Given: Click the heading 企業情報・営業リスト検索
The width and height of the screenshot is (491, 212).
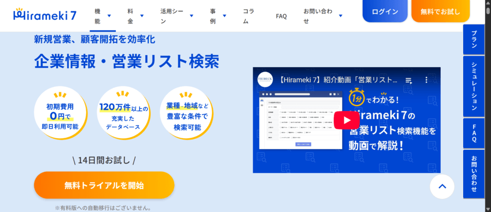Looking at the screenshot, I should [x=127, y=61].
